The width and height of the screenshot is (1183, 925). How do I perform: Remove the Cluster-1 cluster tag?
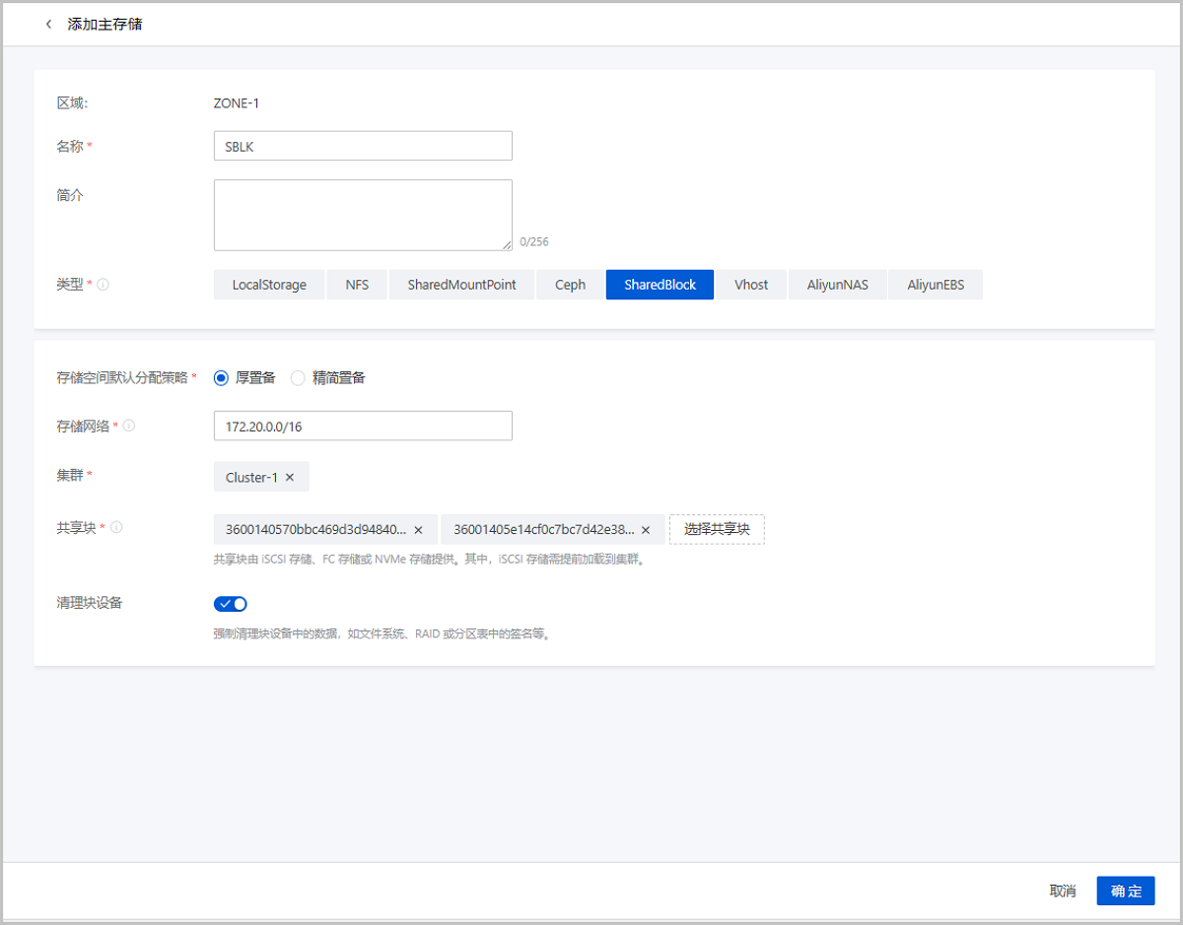click(x=290, y=476)
